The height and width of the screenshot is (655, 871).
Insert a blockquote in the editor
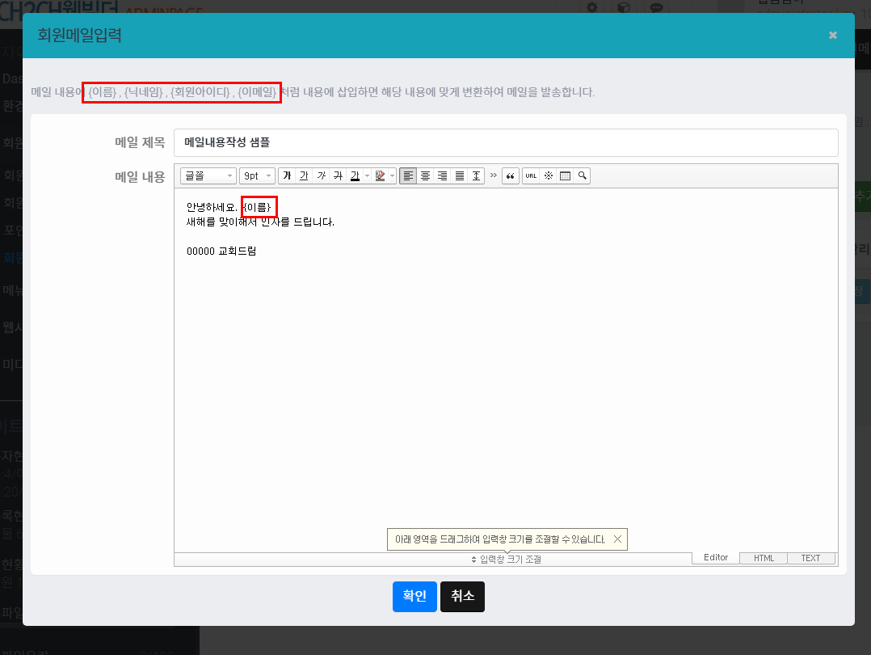[510, 176]
